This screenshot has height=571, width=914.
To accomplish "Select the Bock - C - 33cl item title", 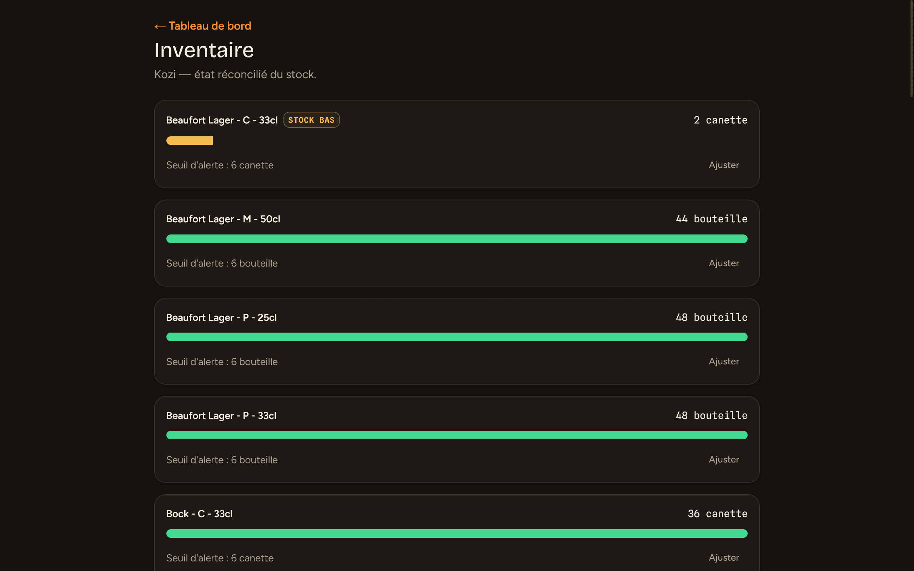I will [x=200, y=514].
